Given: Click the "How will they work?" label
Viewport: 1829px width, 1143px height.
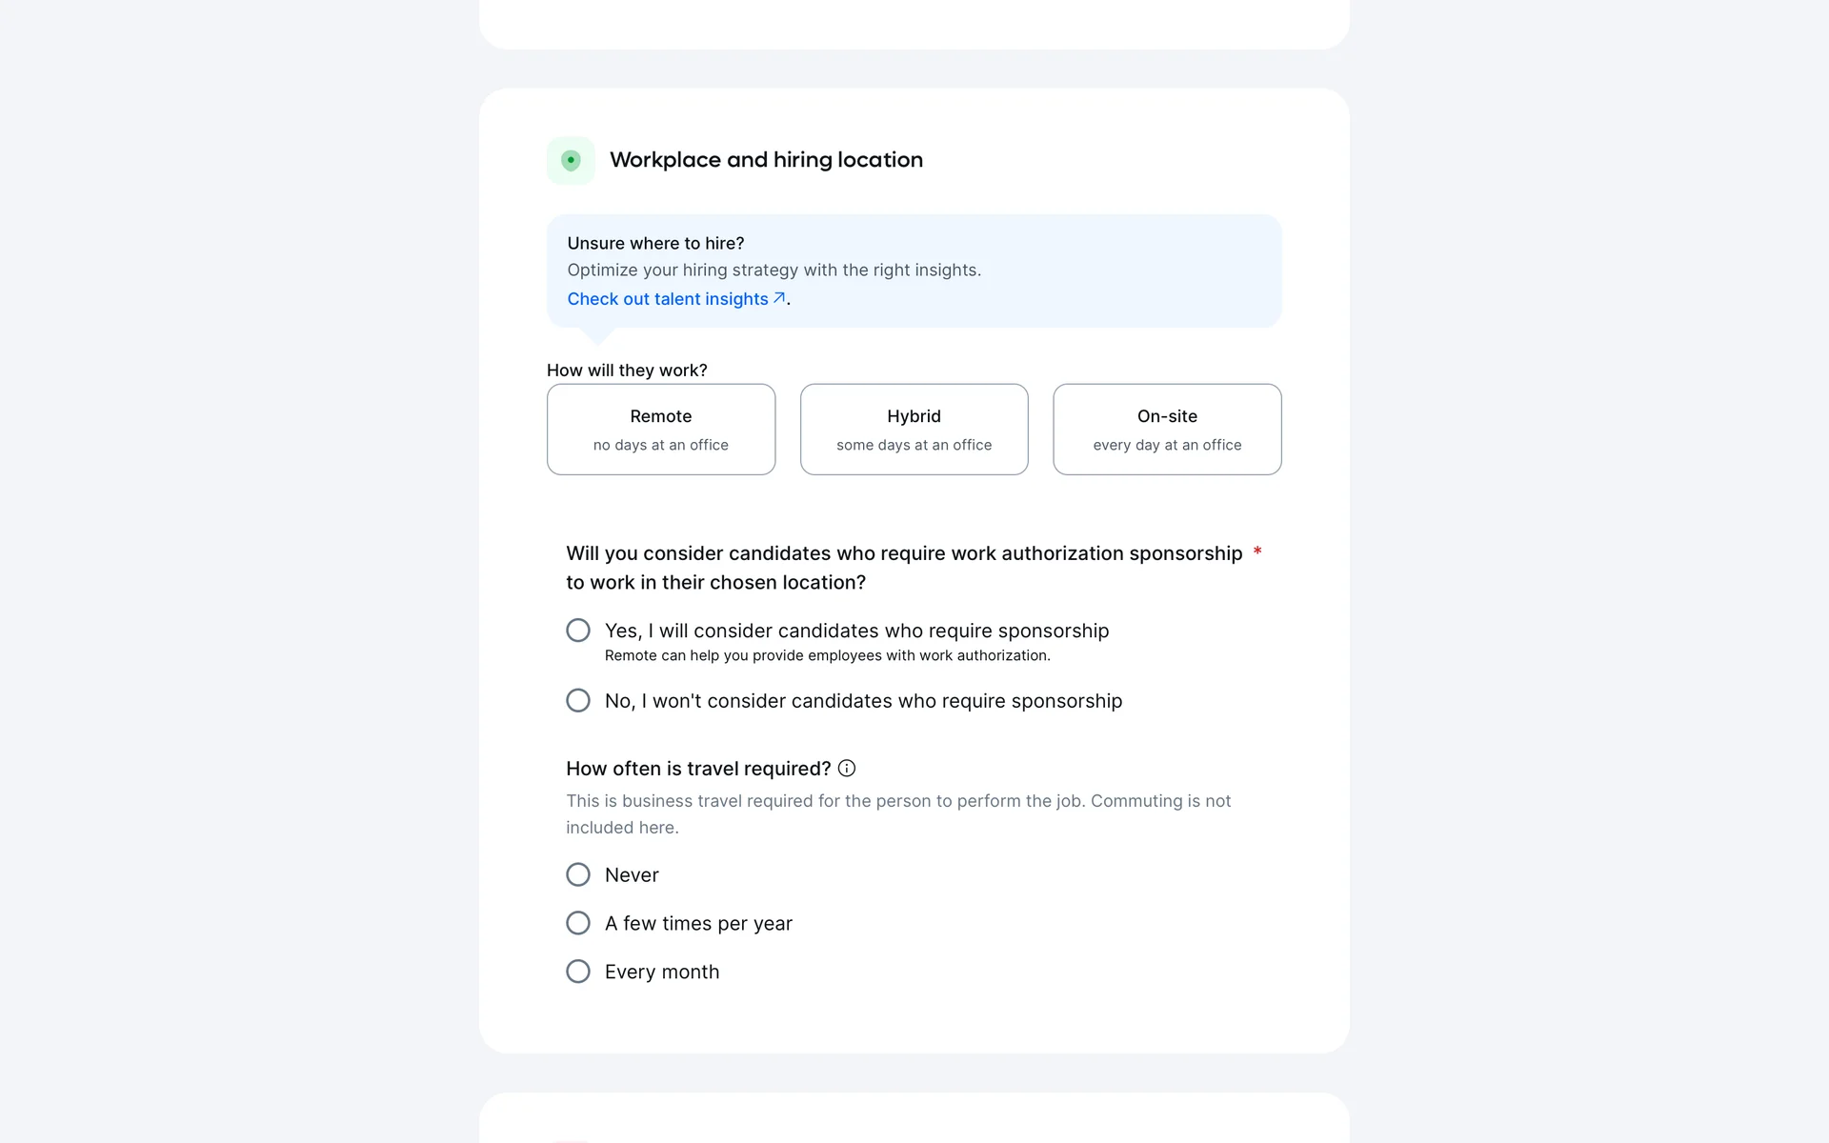Looking at the screenshot, I should [627, 371].
